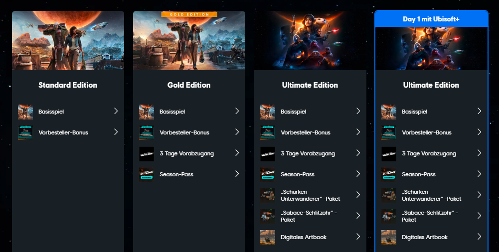This screenshot has height=252, width=499.
Task: Click Season-Pass icon in Gold Edition
Action: click(147, 174)
